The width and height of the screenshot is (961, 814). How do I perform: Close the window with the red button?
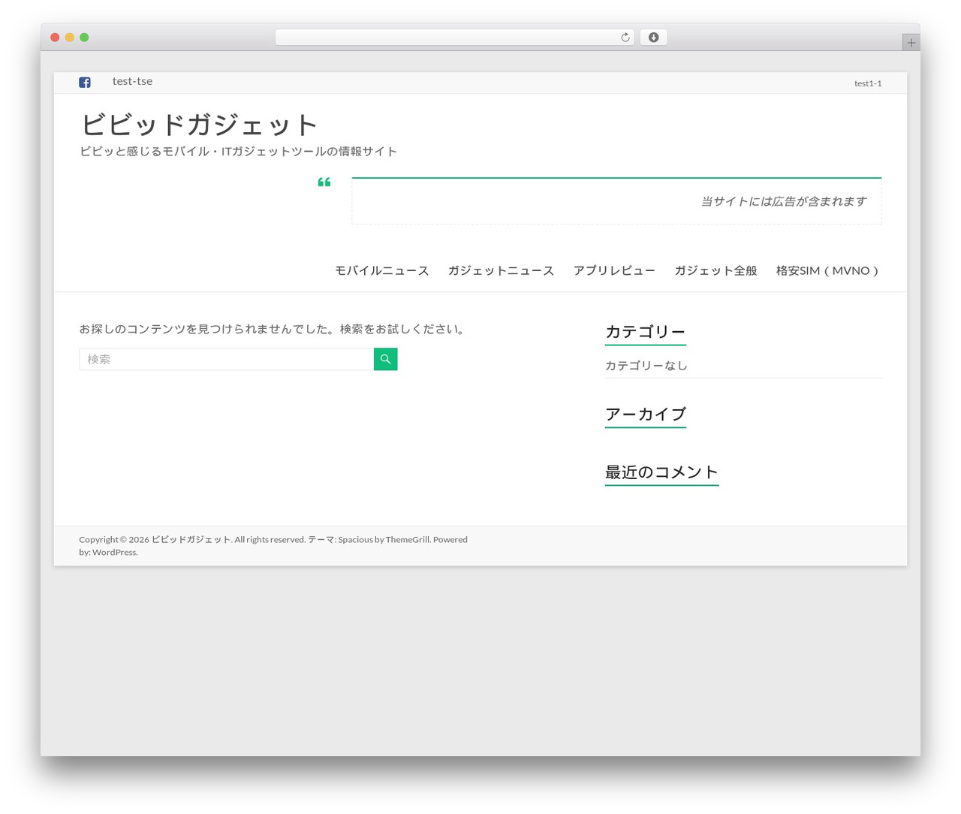pos(55,38)
